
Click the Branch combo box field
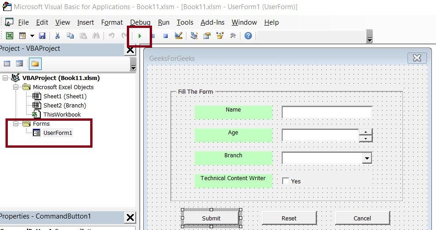322,158
